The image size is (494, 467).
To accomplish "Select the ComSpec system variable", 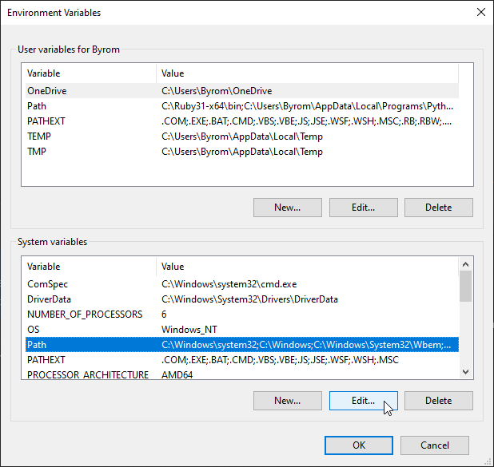I will [x=242, y=284].
